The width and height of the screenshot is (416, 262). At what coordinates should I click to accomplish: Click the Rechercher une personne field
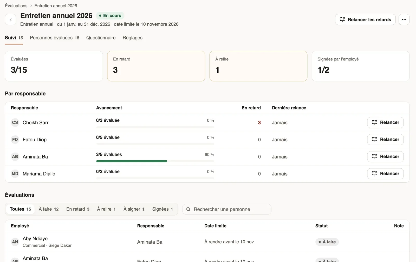point(227,209)
